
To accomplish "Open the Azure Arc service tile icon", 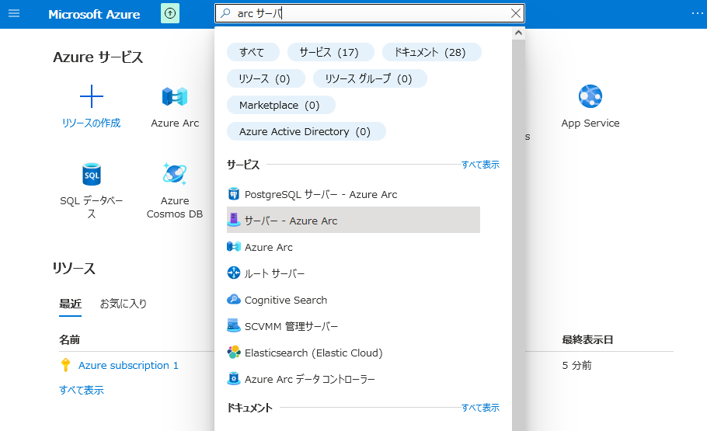I will 175,96.
